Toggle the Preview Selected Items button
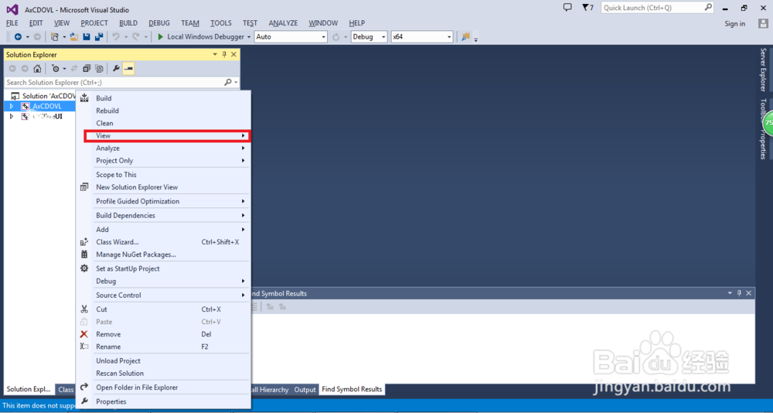 (x=128, y=69)
